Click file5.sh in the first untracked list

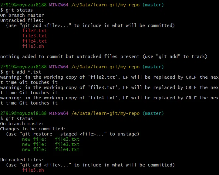click(x=33, y=46)
